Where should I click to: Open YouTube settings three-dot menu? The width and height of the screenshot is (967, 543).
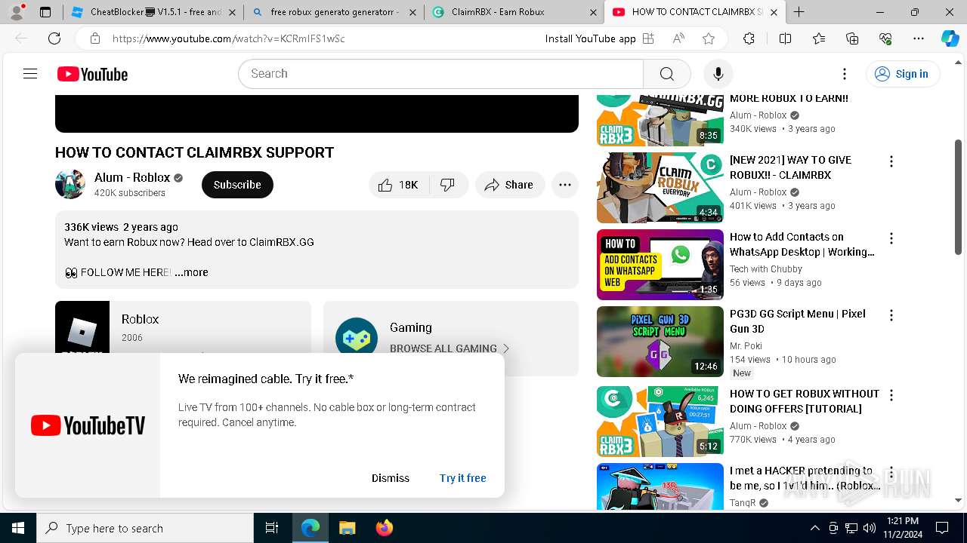point(845,74)
